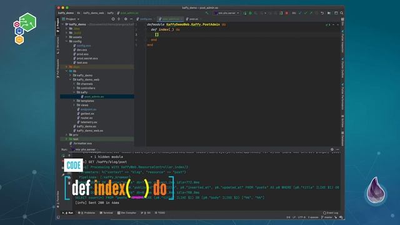Open the Project view selector dropdown
The height and width of the screenshot is (225, 400).
[71, 19]
